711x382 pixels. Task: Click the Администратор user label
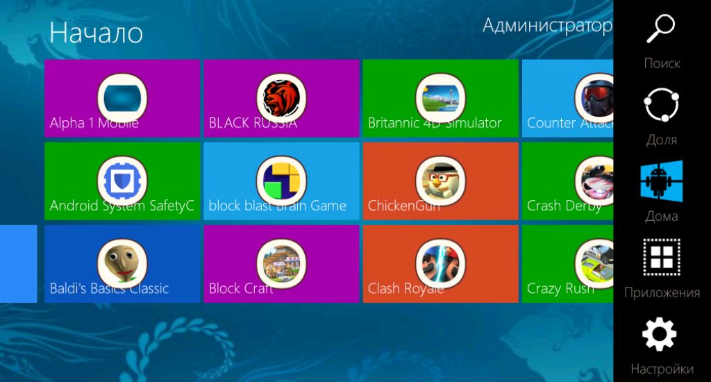click(x=548, y=26)
